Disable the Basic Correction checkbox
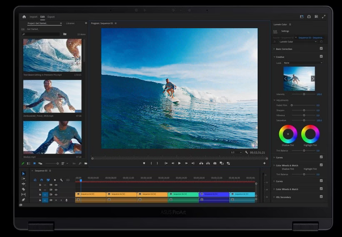Image resolution: width=342 pixels, height=237 pixels. (321, 49)
